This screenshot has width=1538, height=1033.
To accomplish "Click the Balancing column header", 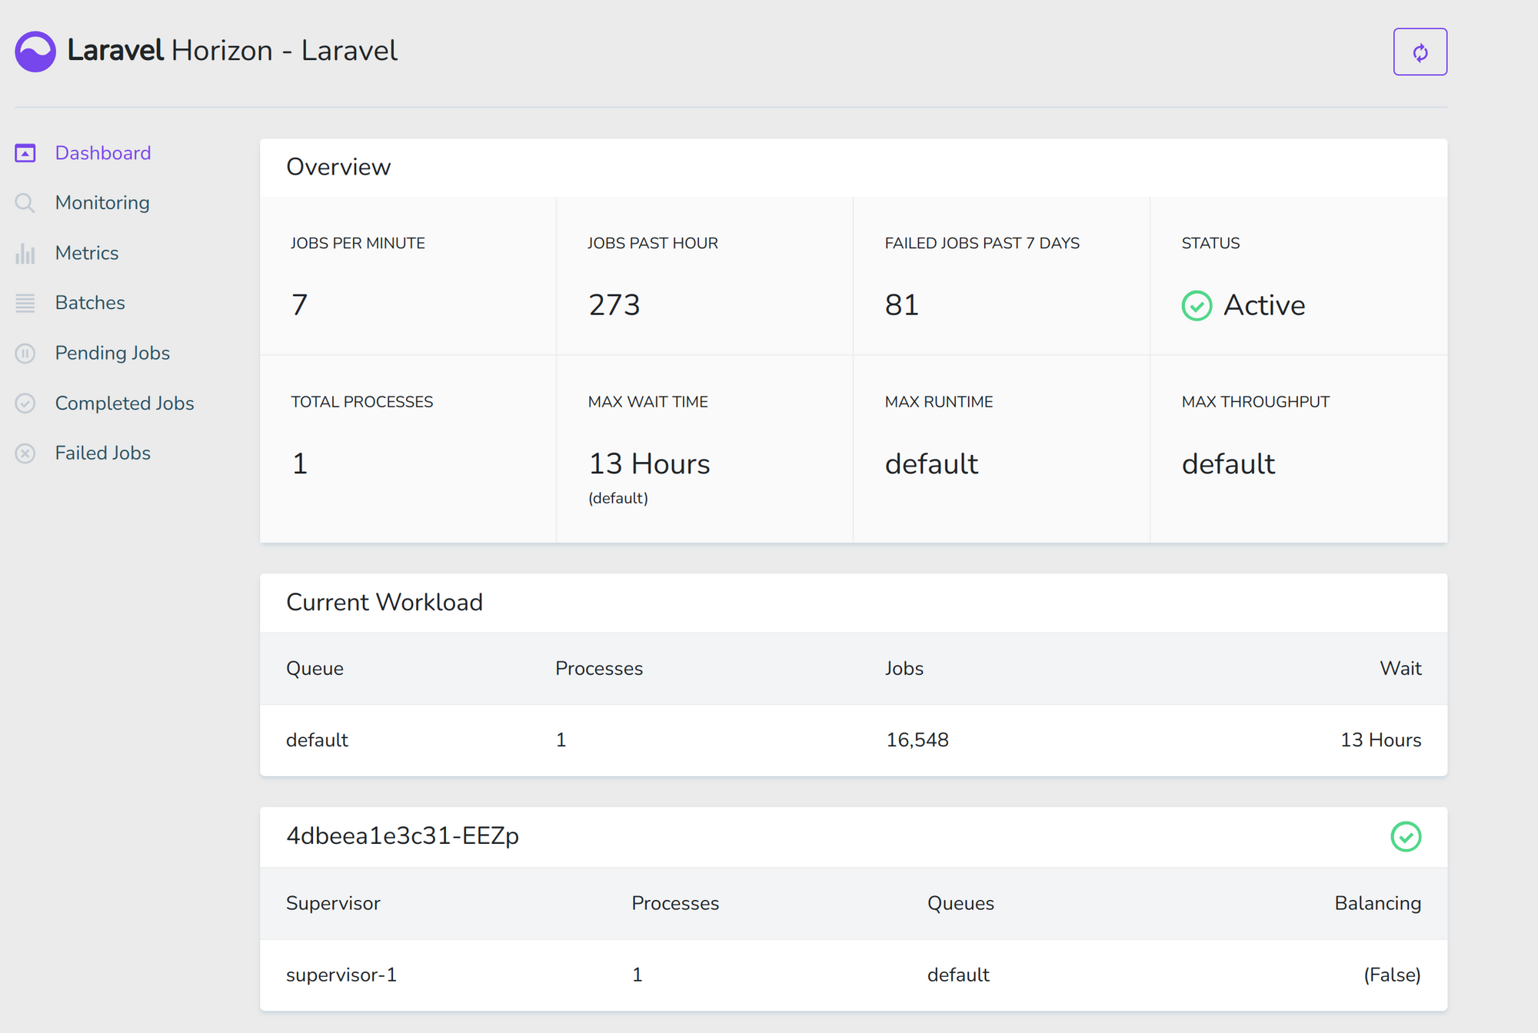I will (x=1377, y=903).
